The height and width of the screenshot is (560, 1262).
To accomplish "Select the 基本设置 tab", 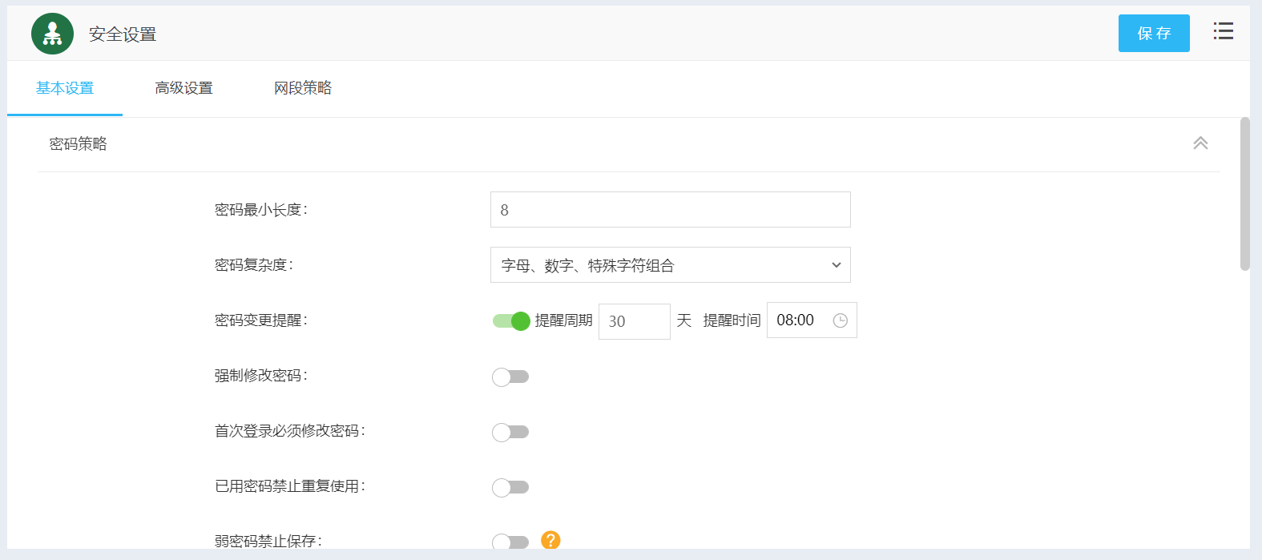I will click(65, 88).
